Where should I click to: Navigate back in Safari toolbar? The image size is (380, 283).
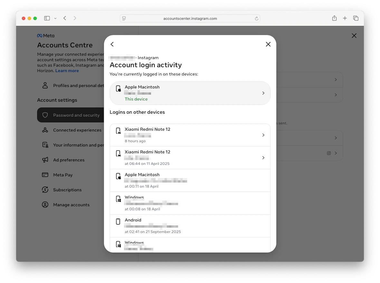click(x=65, y=18)
